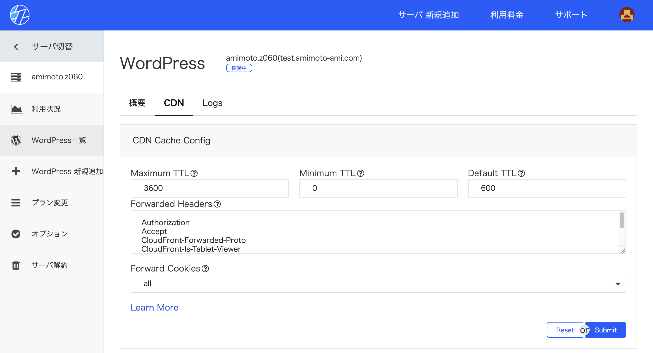Open WordPress 新規追加 in the sidebar
This screenshot has height=353, width=653.
click(x=52, y=171)
